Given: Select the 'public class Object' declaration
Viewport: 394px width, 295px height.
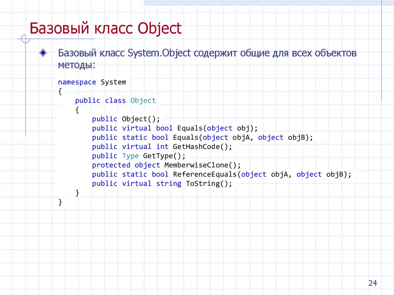Looking at the screenshot, I should tap(115, 100).
